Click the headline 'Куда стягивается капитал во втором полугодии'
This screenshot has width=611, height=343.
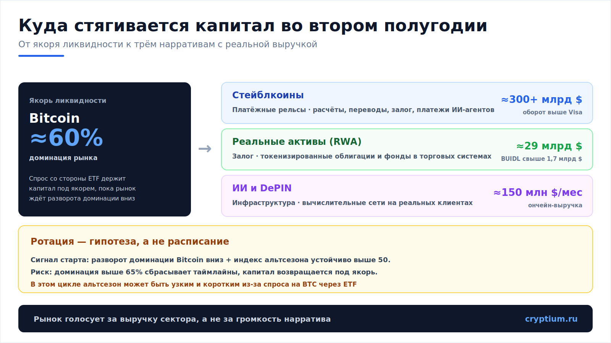(x=253, y=26)
